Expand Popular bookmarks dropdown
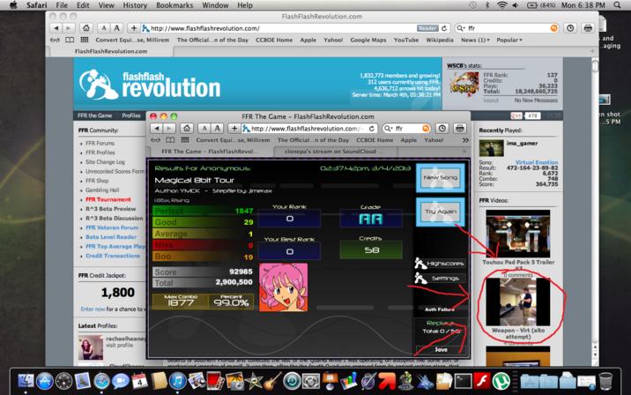This screenshot has width=631, height=395. click(509, 40)
